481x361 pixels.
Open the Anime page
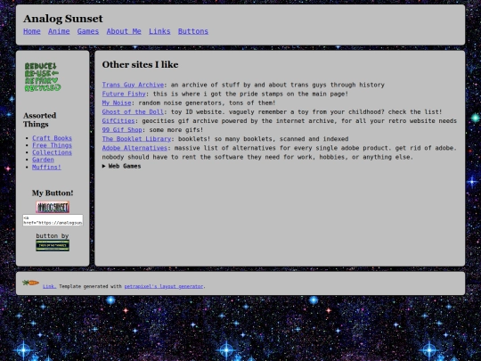pyautogui.click(x=59, y=31)
